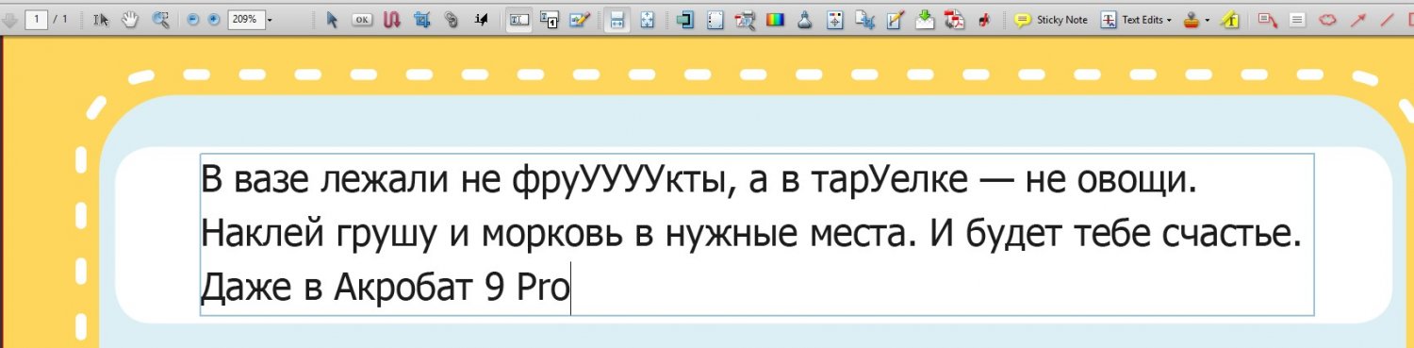The image size is (1414, 348).
Task: Open the zoom percentage dropdown arrow
Action: pyautogui.click(x=270, y=19)
